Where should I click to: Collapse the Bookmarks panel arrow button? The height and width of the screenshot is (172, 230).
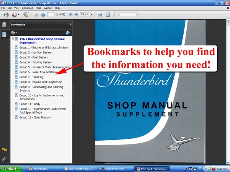point(70,24)
